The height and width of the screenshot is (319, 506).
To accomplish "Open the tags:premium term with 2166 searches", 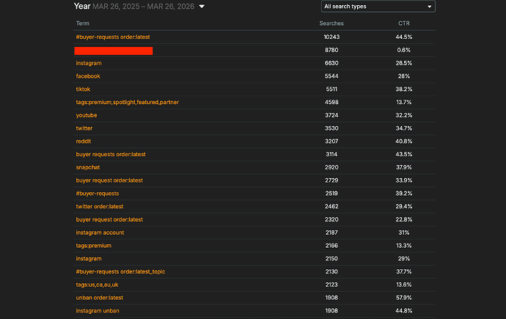I will click(x=94, y=246).
